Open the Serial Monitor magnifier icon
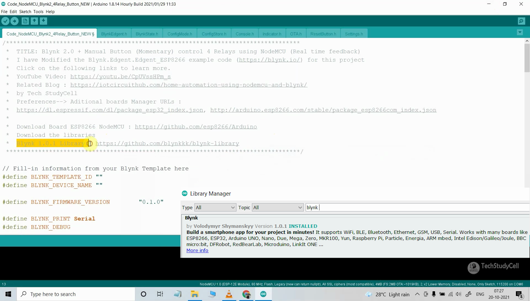The image size is (530, 301). pos(521,21)
